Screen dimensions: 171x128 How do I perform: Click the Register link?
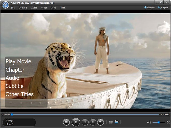point(163,8)
